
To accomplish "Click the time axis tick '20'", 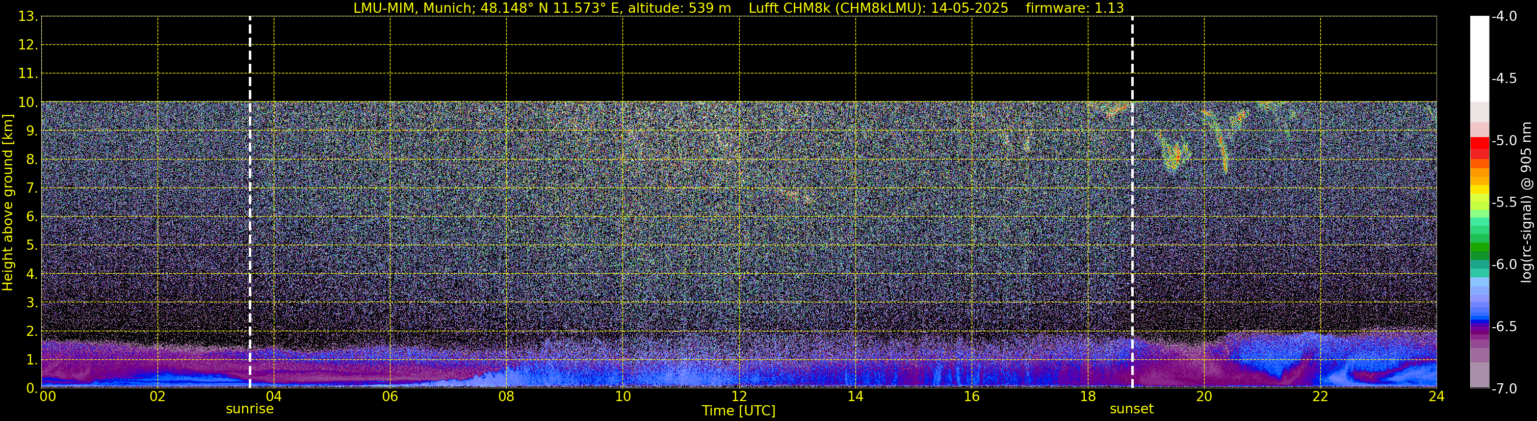I will tap(1204, 397).
